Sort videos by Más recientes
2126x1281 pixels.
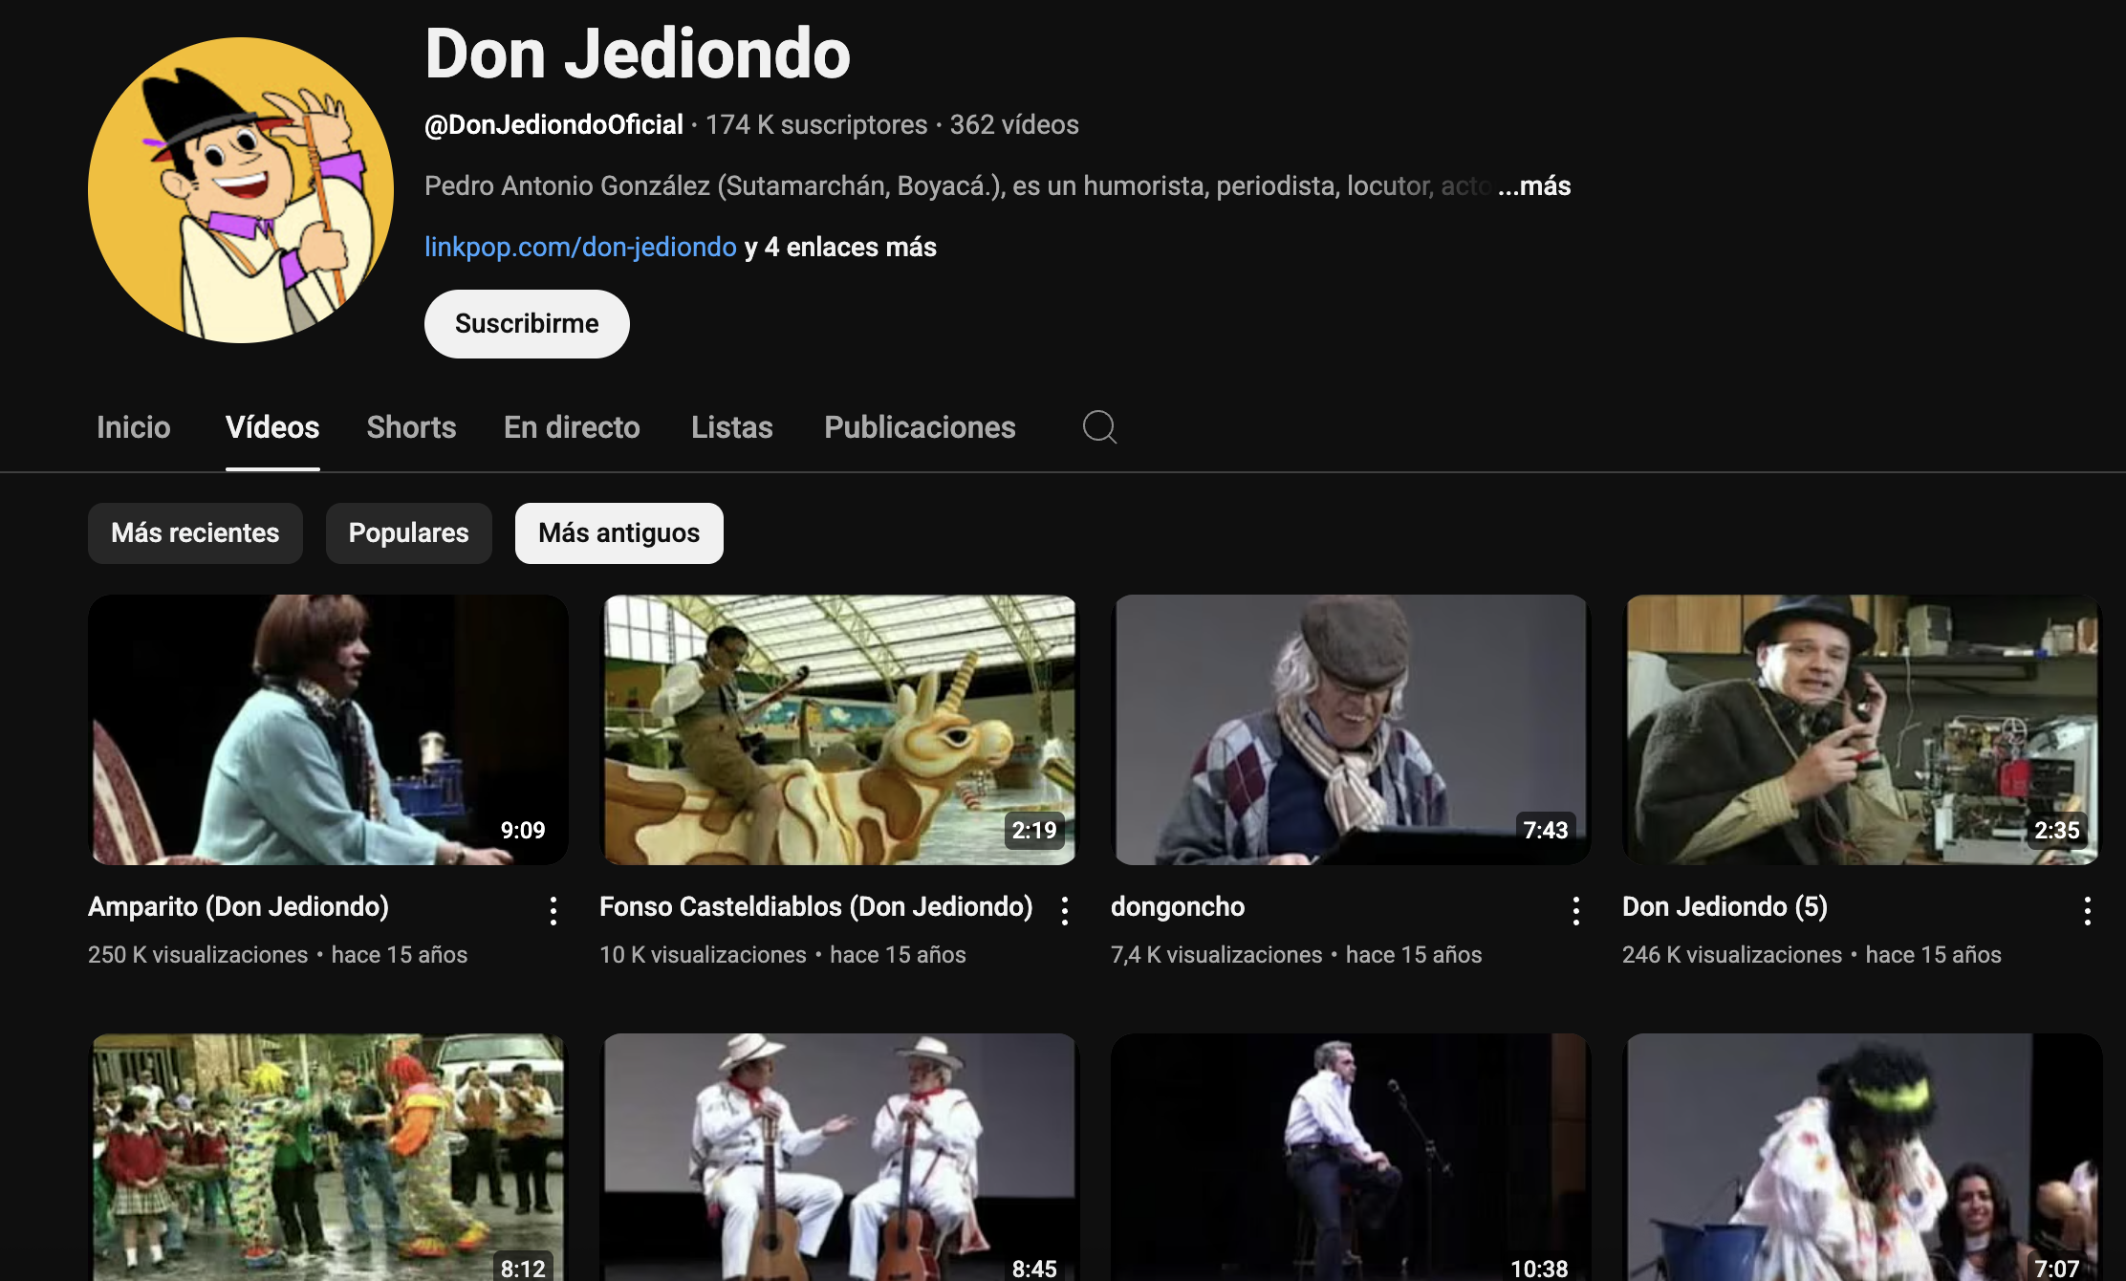pos(195,533)
